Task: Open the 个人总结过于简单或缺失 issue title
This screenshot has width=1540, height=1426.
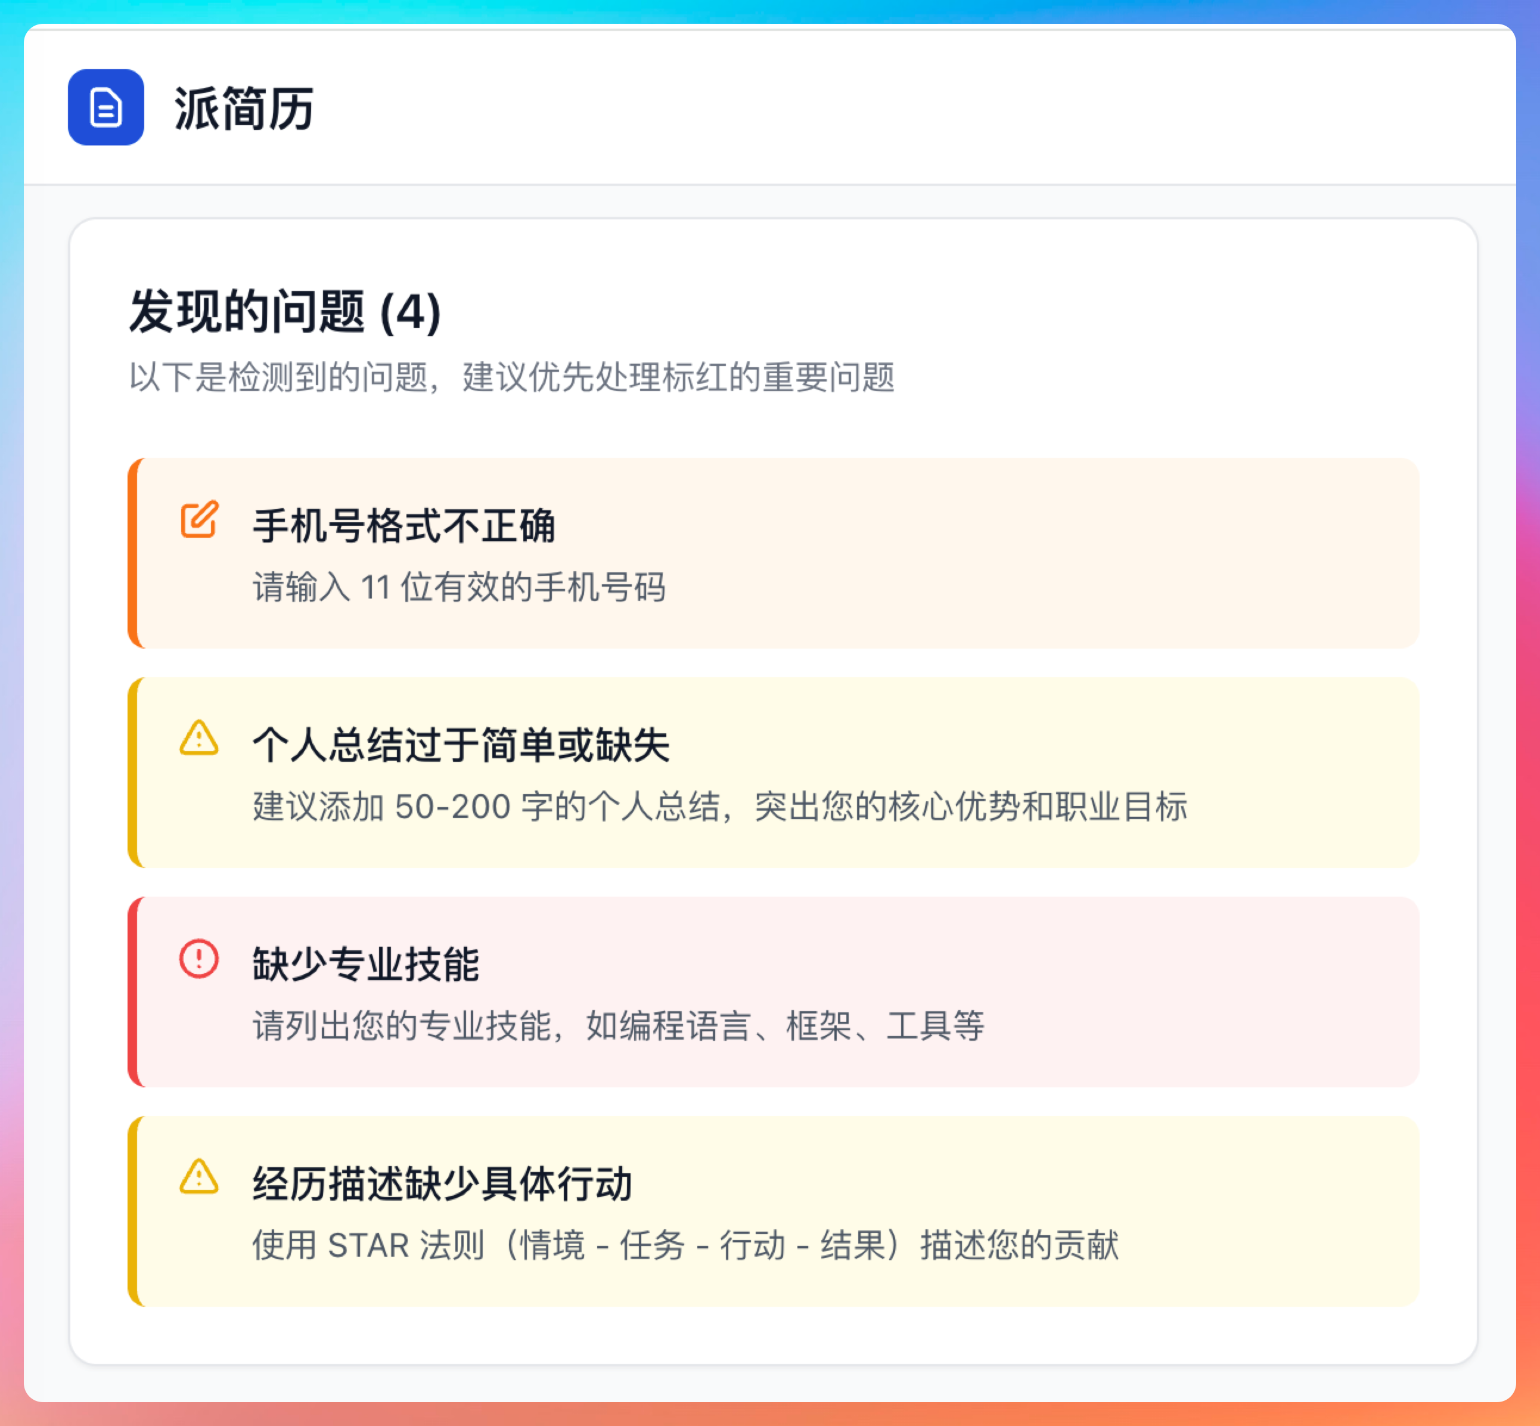Action: tap(461, 745)
